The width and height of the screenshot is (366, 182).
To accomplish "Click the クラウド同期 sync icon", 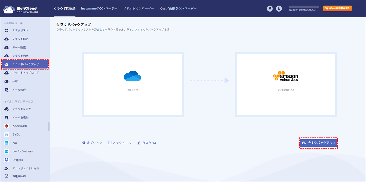I will (6, 56).
